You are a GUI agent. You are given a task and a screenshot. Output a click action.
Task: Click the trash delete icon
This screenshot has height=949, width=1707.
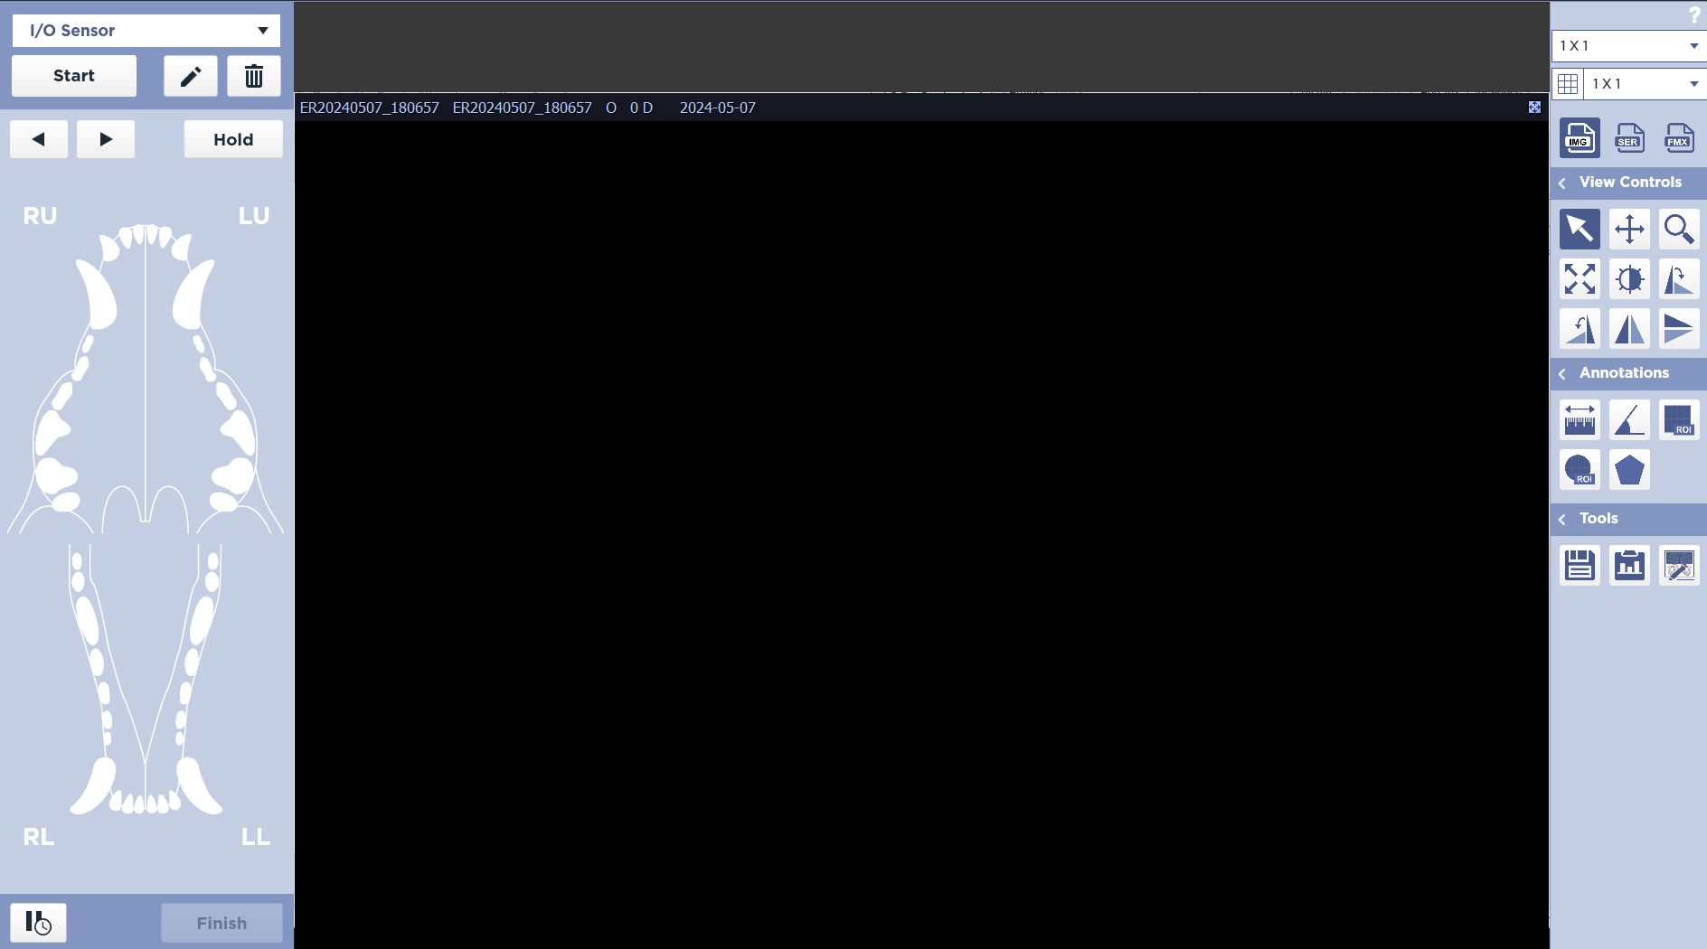[254, 76]
